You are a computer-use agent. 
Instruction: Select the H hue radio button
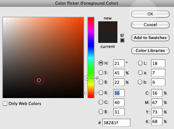click(x=101, y=63)
